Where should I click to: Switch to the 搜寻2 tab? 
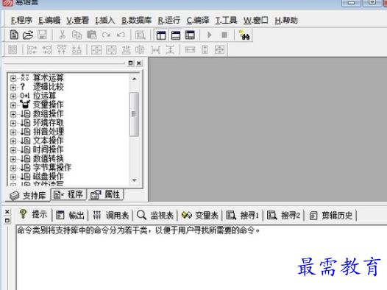click(283, 215)
